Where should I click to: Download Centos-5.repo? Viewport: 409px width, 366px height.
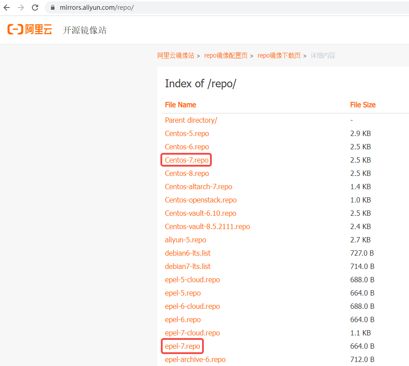[x=187, y=133]
